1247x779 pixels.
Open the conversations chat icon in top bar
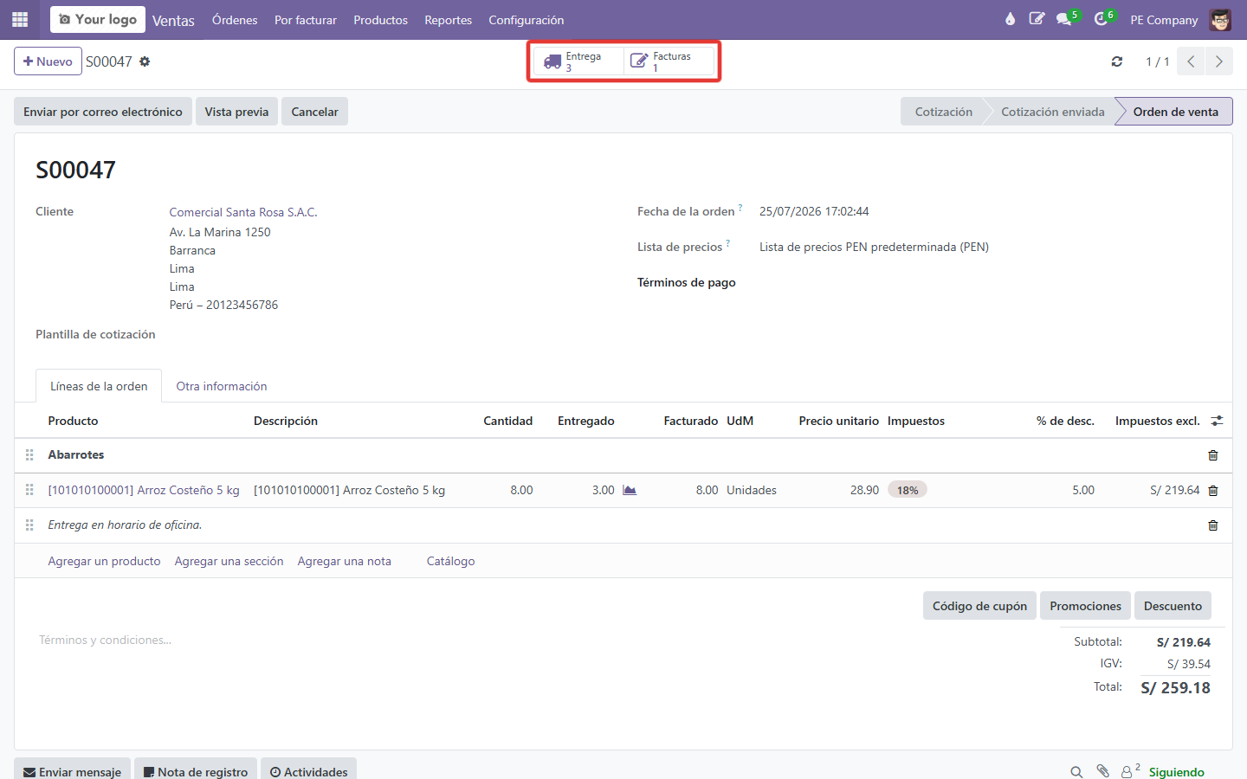pos(1064,19)
